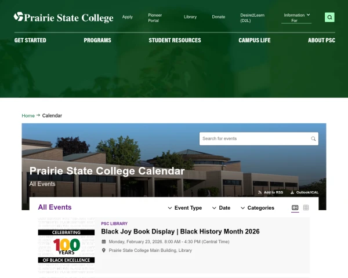
Task: Click the Apply link
Action: [x=128, y=17]
